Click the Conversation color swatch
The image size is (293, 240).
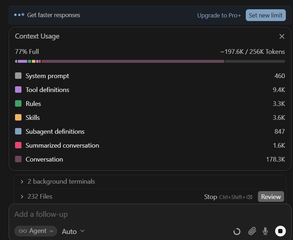[x=18, y=159]
